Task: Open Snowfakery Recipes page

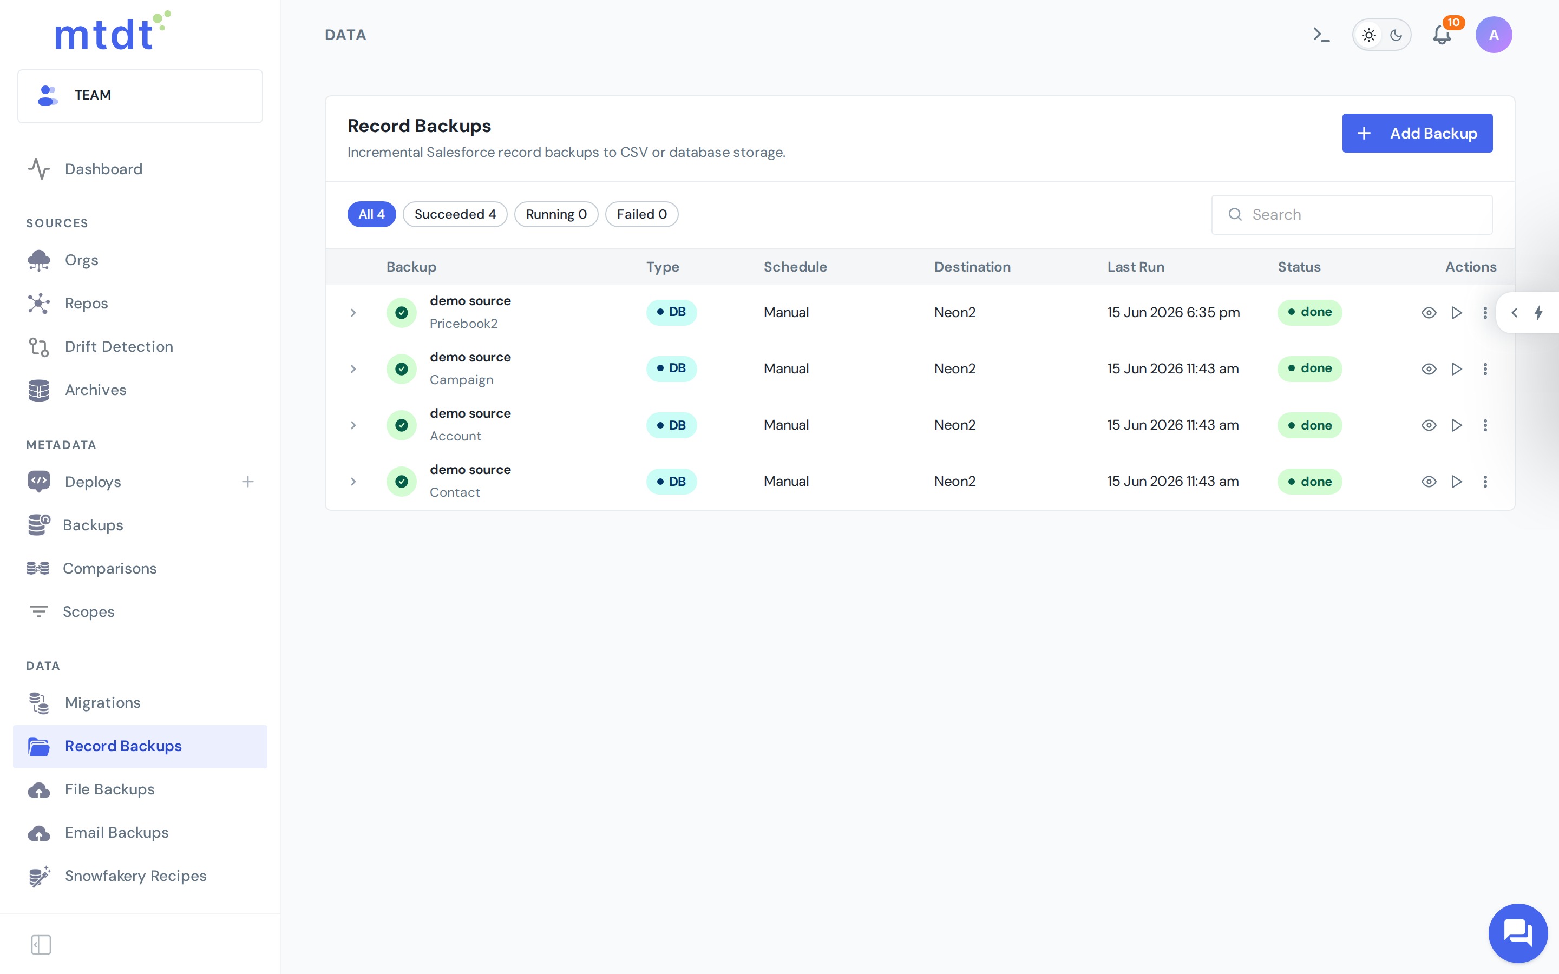Action: pyautogui.click(x=140, y=876)
